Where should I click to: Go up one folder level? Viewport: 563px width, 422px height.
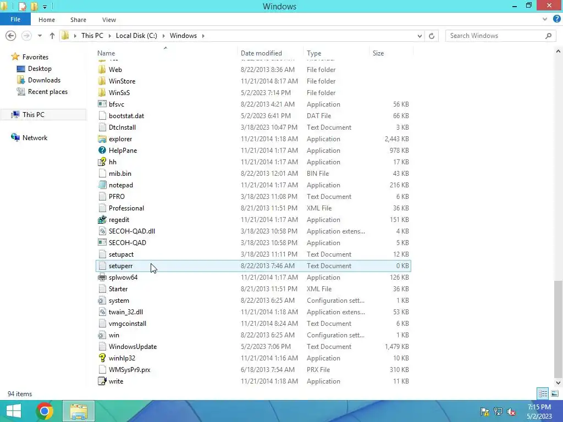click(x=52, y=36)
